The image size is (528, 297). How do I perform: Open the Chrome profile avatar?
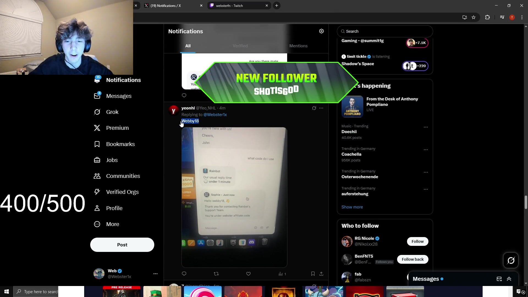pyautogui.click(x=512, y=17)
